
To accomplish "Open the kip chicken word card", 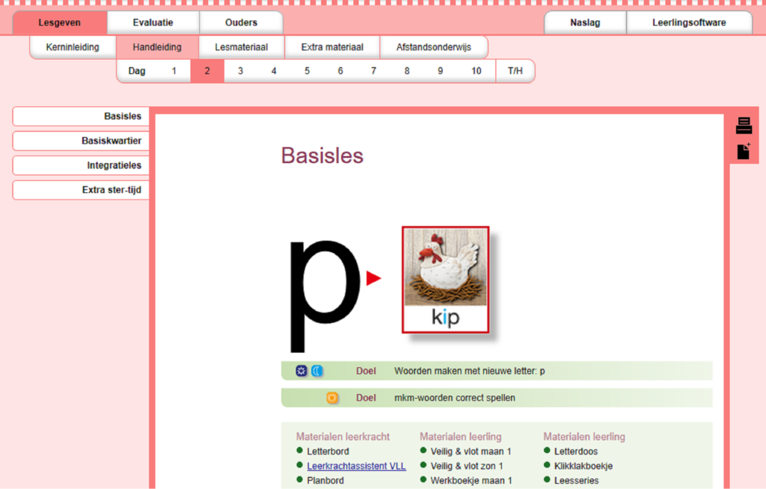I will point(445,279).
